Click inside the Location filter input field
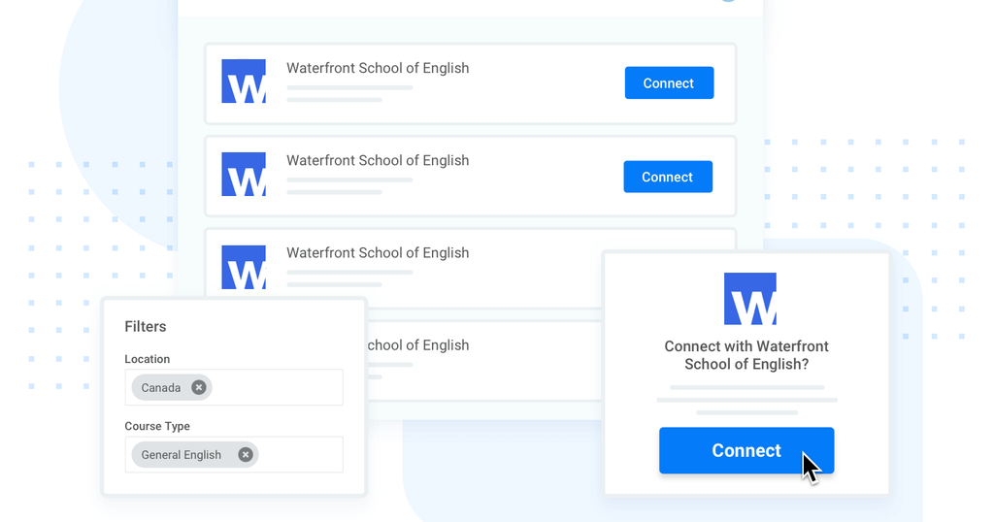This screenshot has width=994, height=522. point(234,387)
